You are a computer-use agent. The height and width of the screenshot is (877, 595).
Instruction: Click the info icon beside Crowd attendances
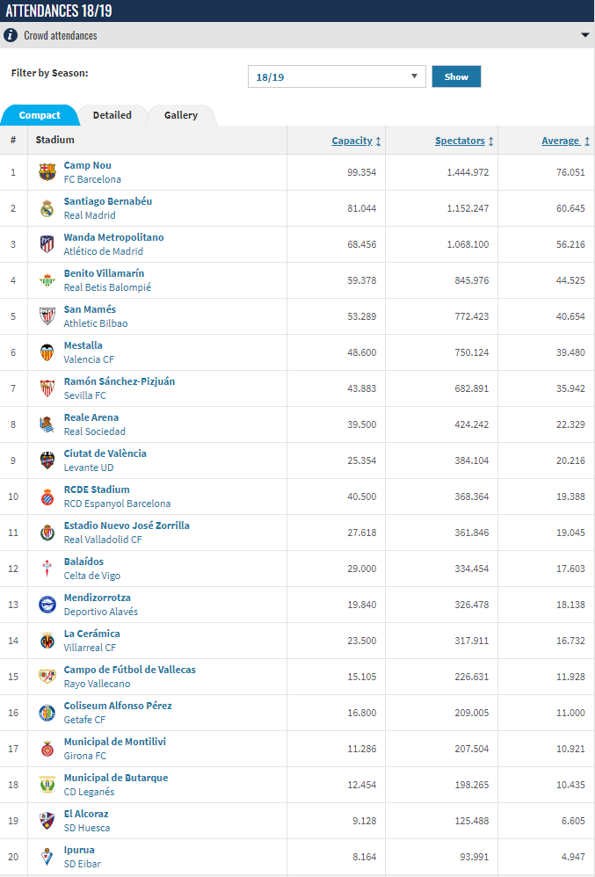11,35
